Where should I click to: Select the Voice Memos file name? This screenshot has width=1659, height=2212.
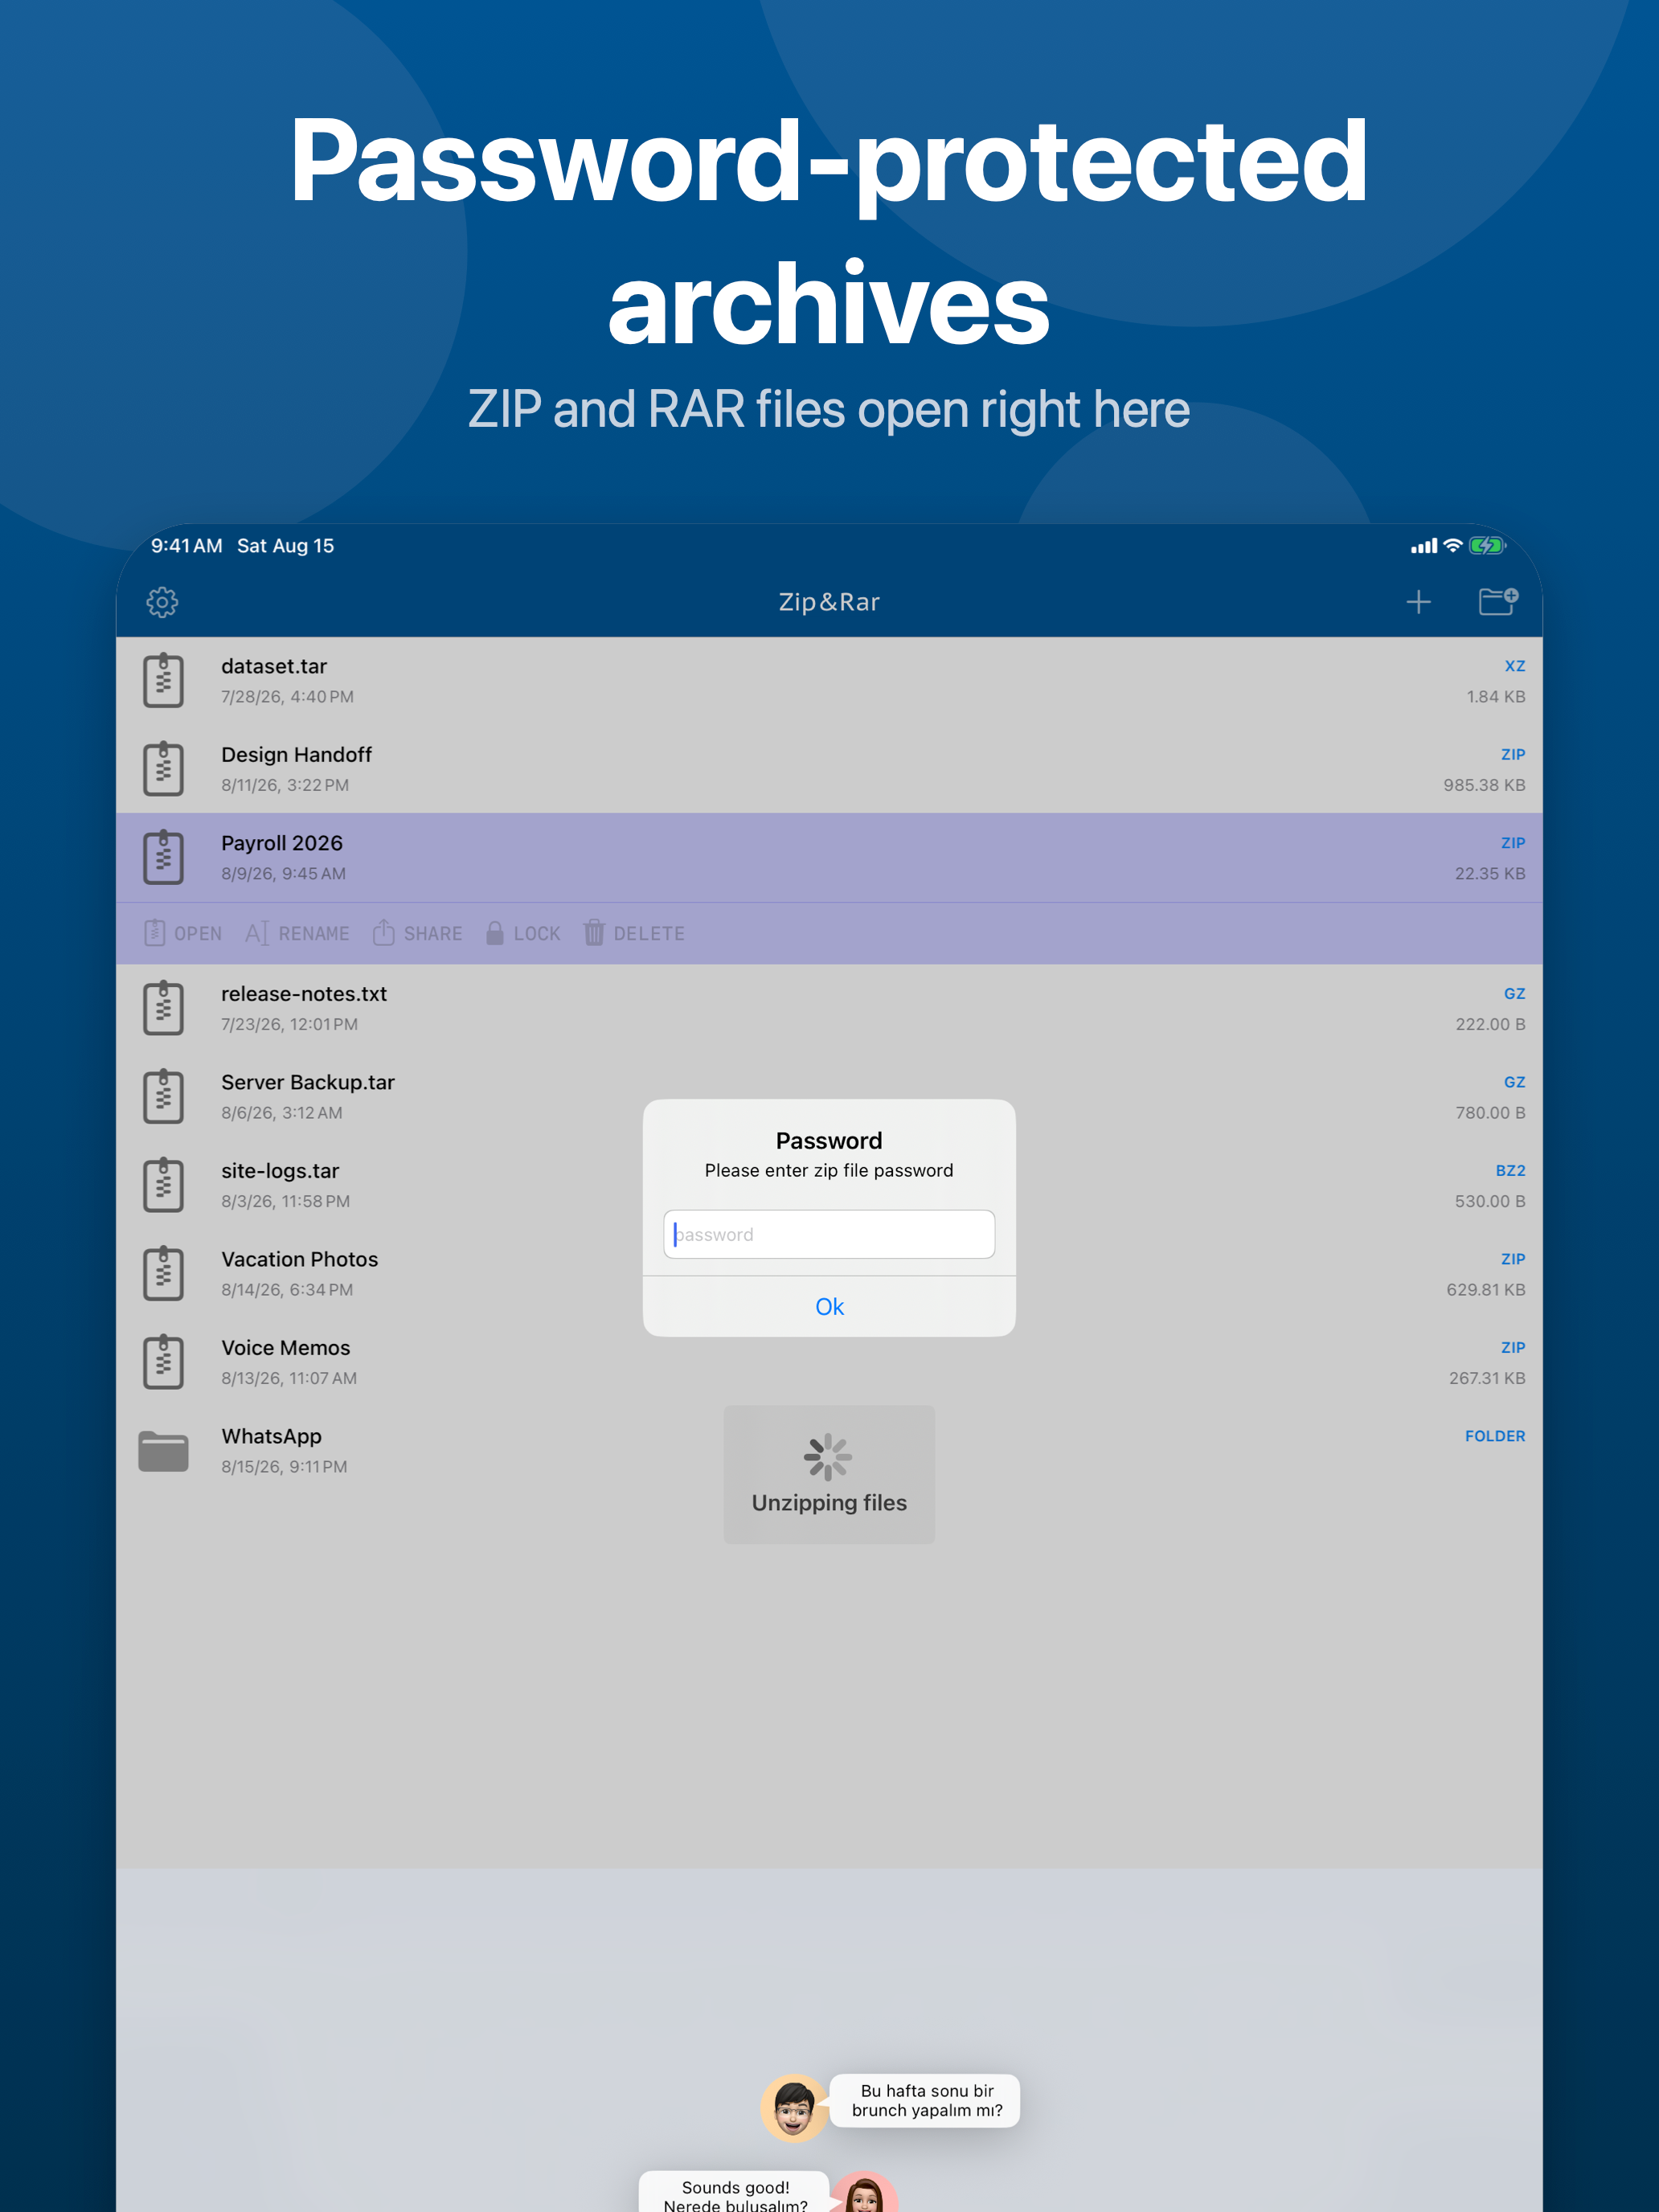point(286,1348)
